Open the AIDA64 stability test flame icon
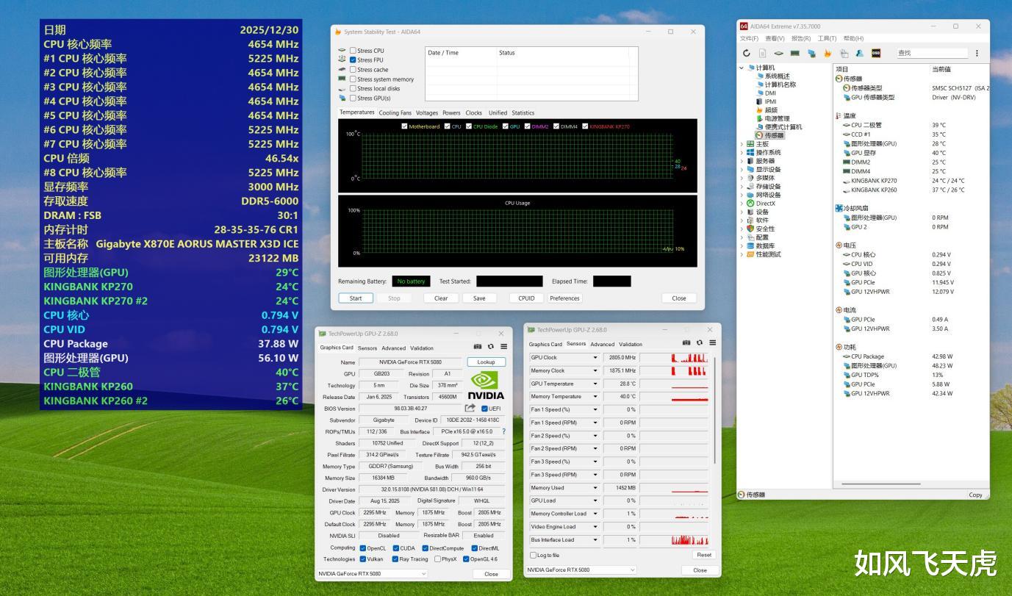This screenshot has height=596, width=1012. [x=828, y=53]
